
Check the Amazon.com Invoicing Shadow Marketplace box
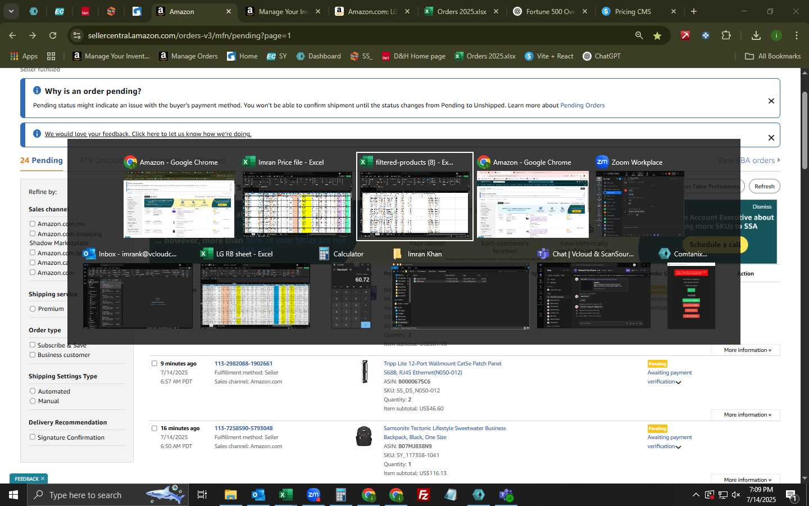(33, 233)
